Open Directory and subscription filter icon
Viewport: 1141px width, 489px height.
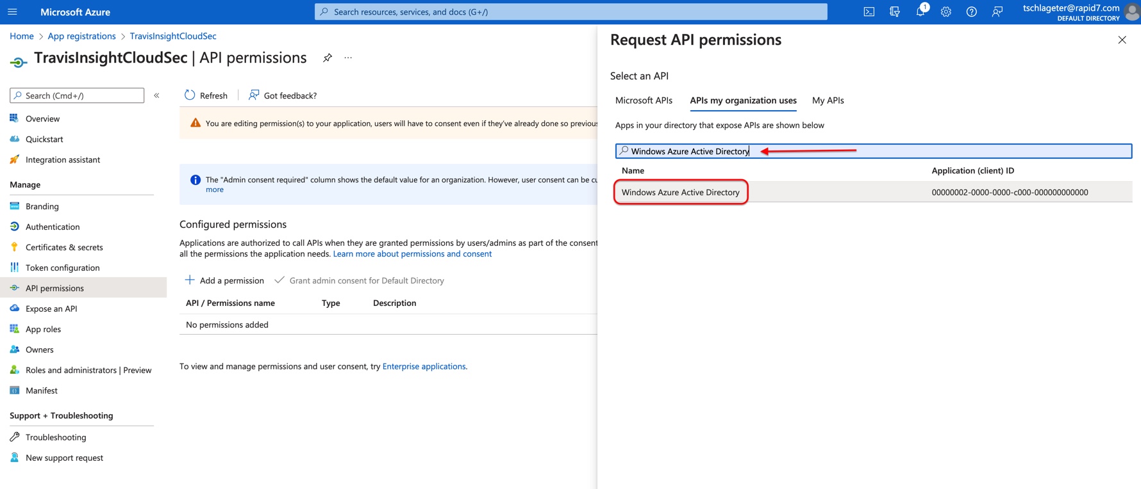point(895,12)
